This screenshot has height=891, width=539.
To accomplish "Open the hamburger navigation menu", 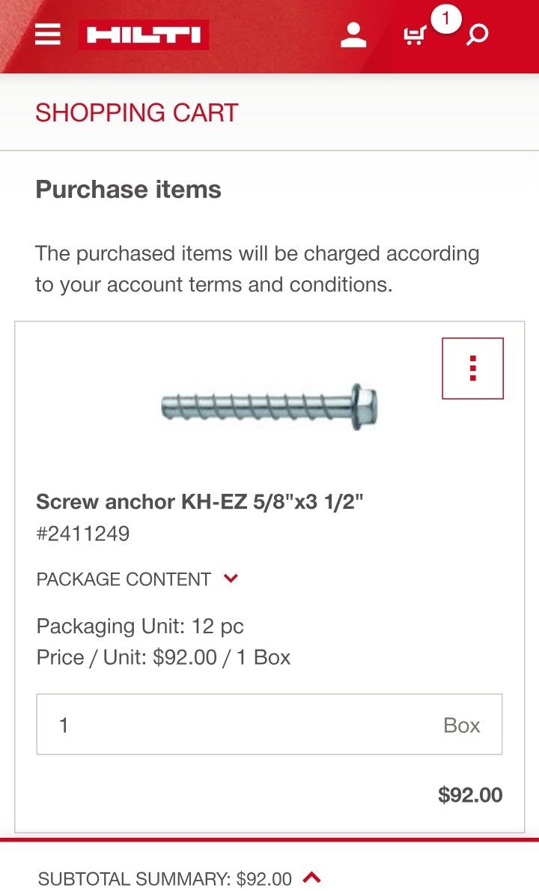I will coord(47,34).
